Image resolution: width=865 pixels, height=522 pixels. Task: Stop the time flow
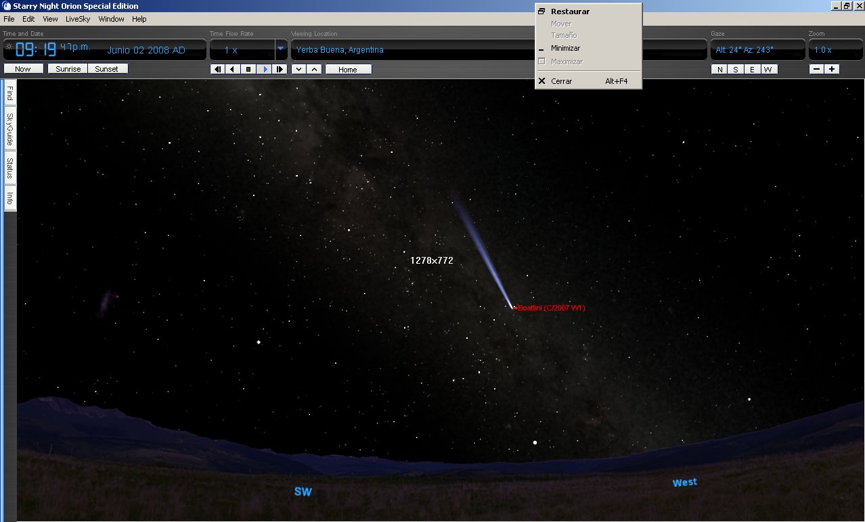(x=248, y=69)
